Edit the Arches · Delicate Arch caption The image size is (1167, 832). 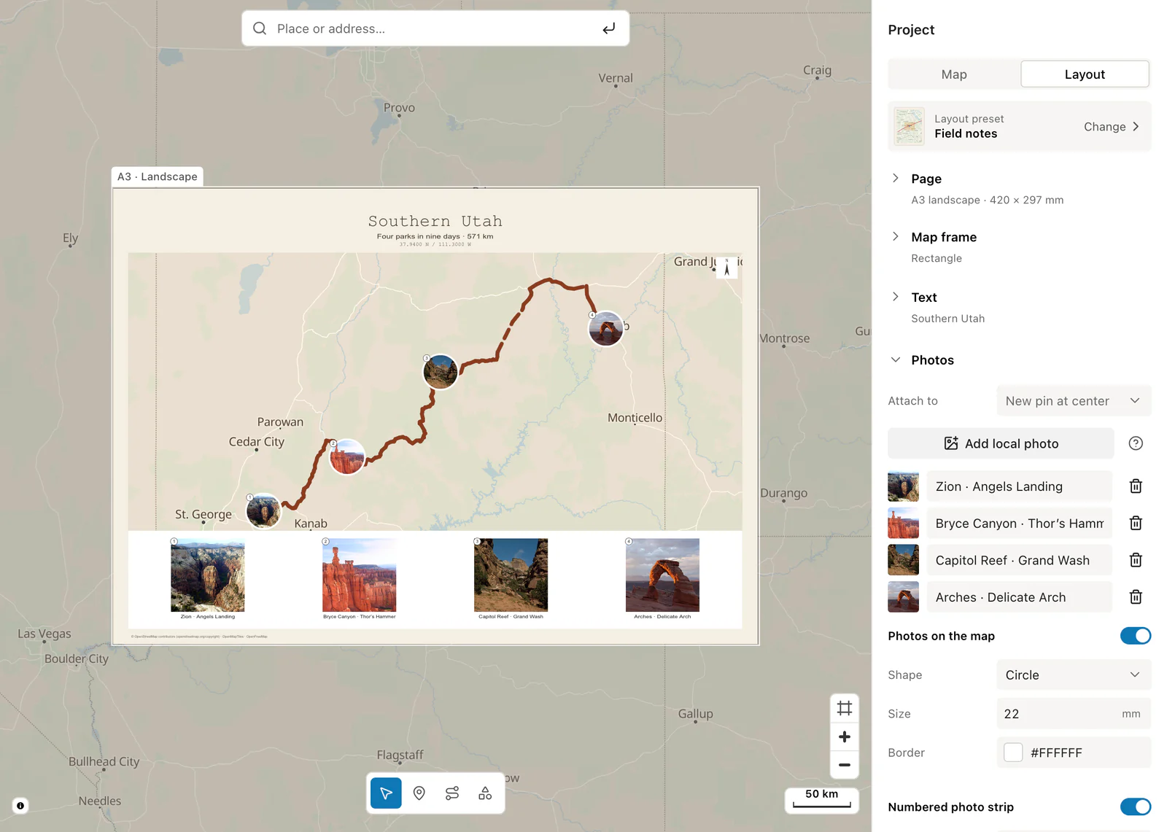click(1019, 597)
